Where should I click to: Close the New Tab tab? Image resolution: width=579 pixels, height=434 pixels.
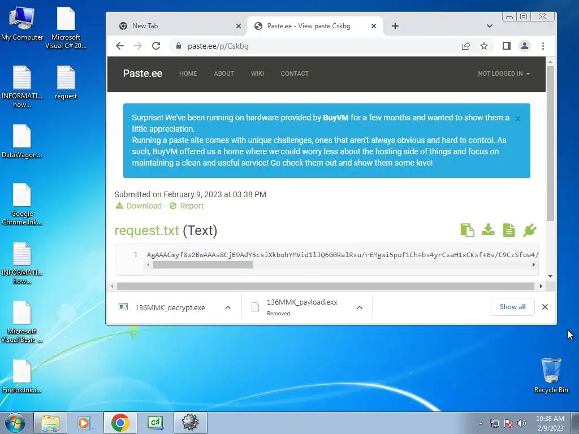click(239, 26)
